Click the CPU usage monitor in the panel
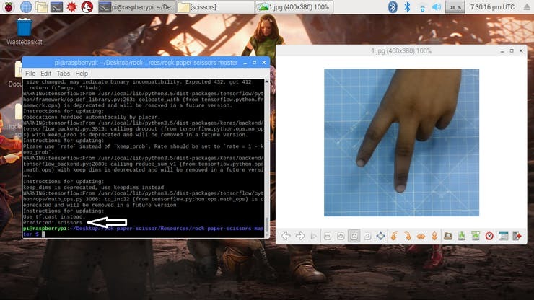This screenshot has height=300, width=534. pyautogui.click(x=455, y=6)
